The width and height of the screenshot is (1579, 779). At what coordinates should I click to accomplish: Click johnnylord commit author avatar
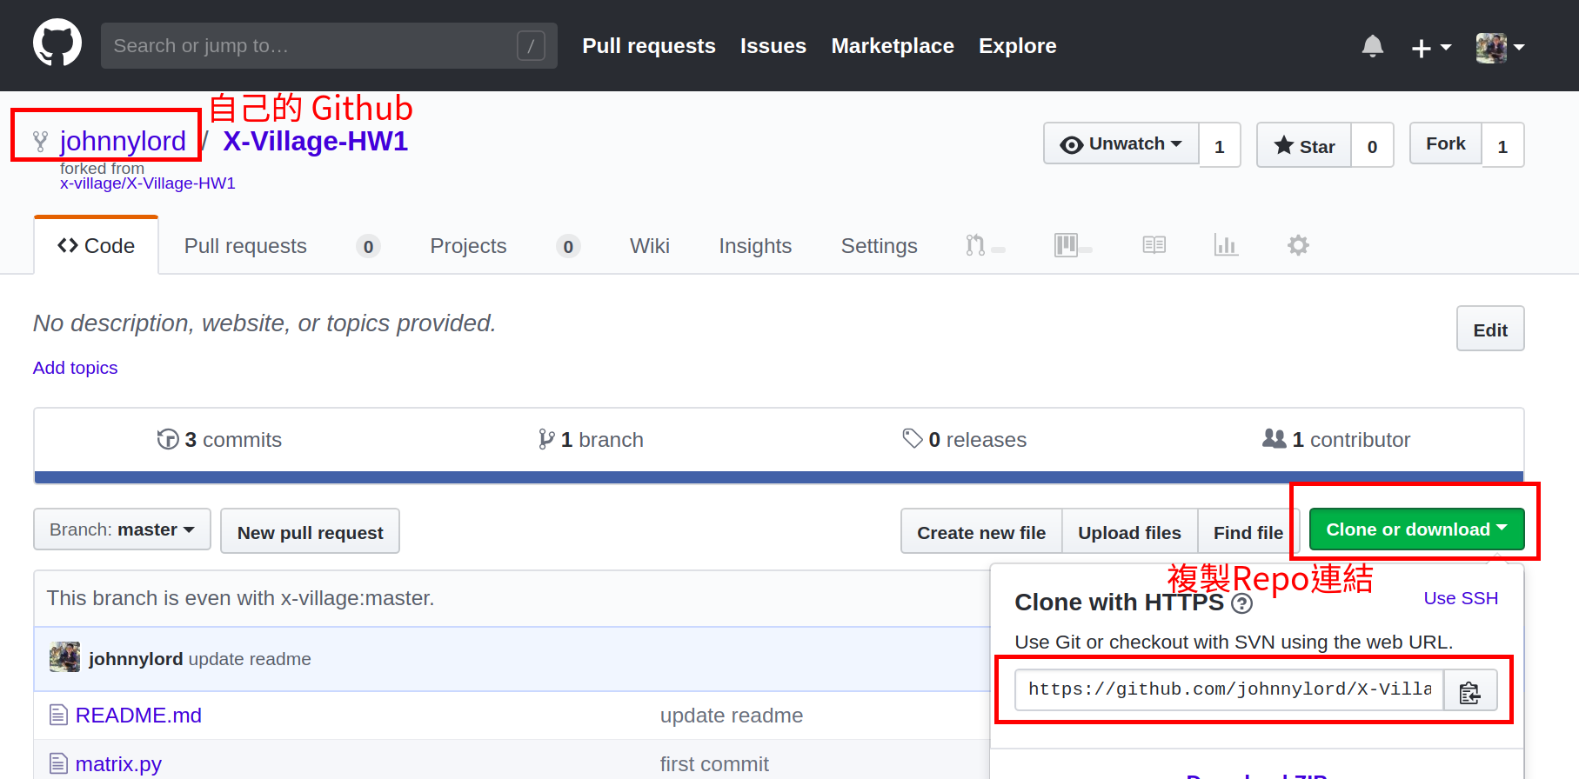[64, 657]
